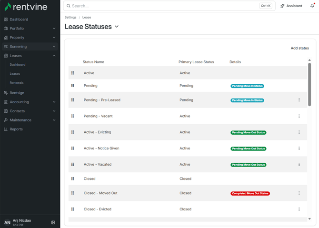This screenshot has width=319, height=228.
Task: Select the Active - Notice Given status name
Action: click(101, 148)
